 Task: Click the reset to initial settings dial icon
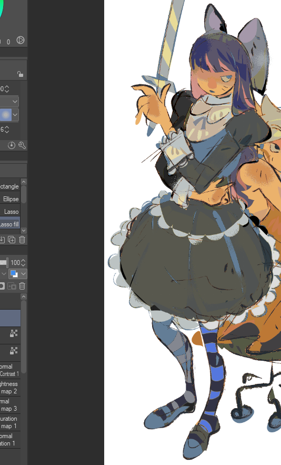pyautogui.click(x=12, y=145)
